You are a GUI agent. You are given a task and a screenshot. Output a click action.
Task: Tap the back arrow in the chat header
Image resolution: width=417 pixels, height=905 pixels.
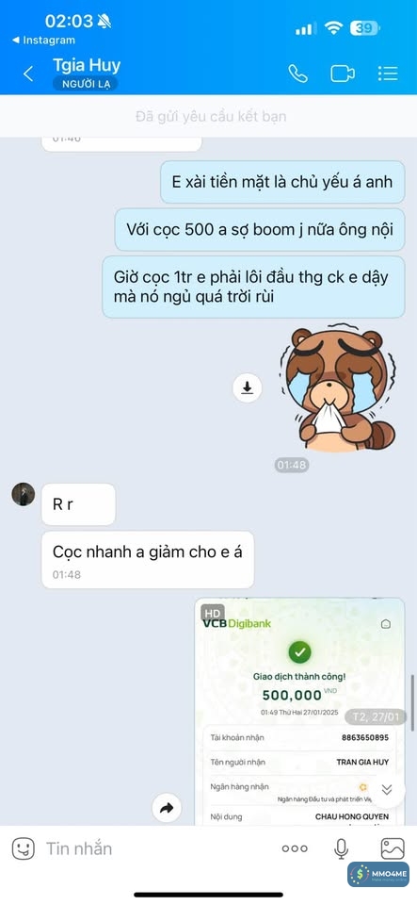27,74
